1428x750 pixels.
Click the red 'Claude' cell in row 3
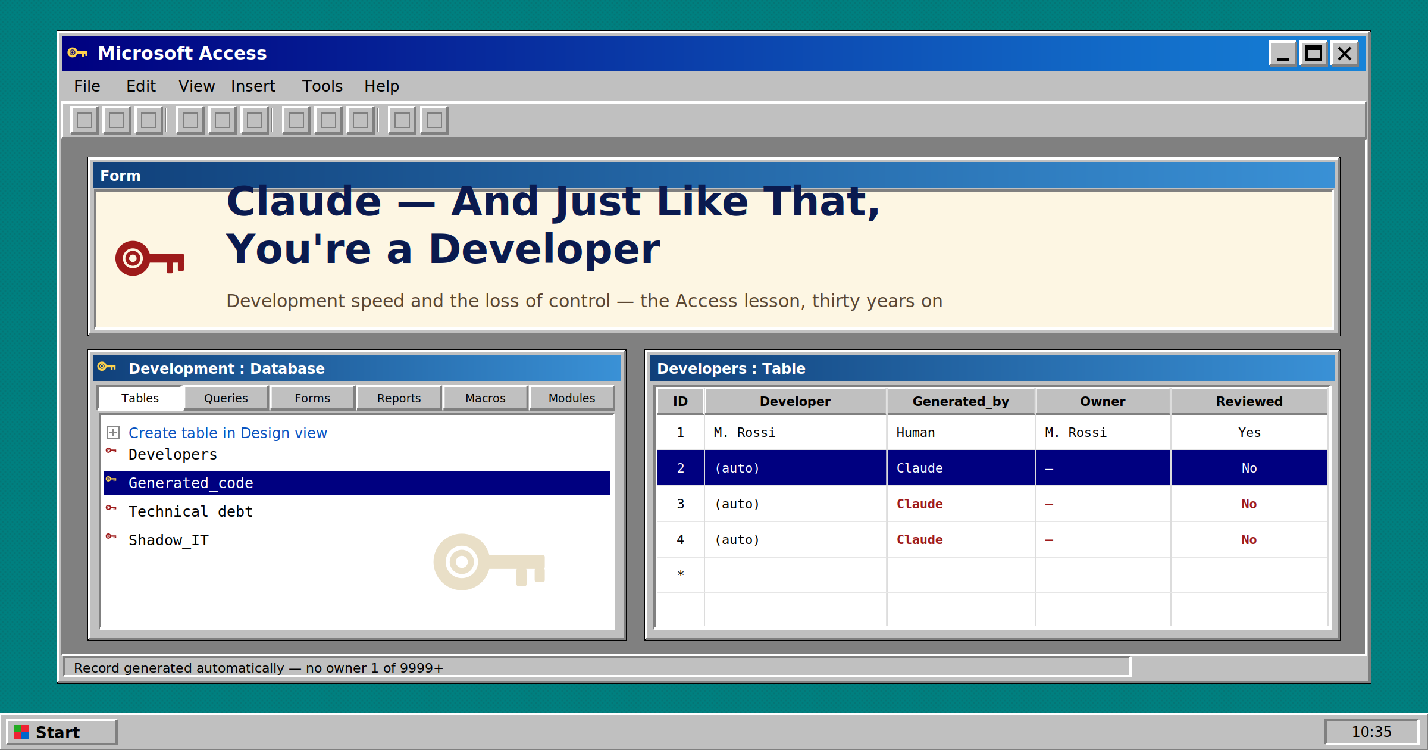coord(961,504)
